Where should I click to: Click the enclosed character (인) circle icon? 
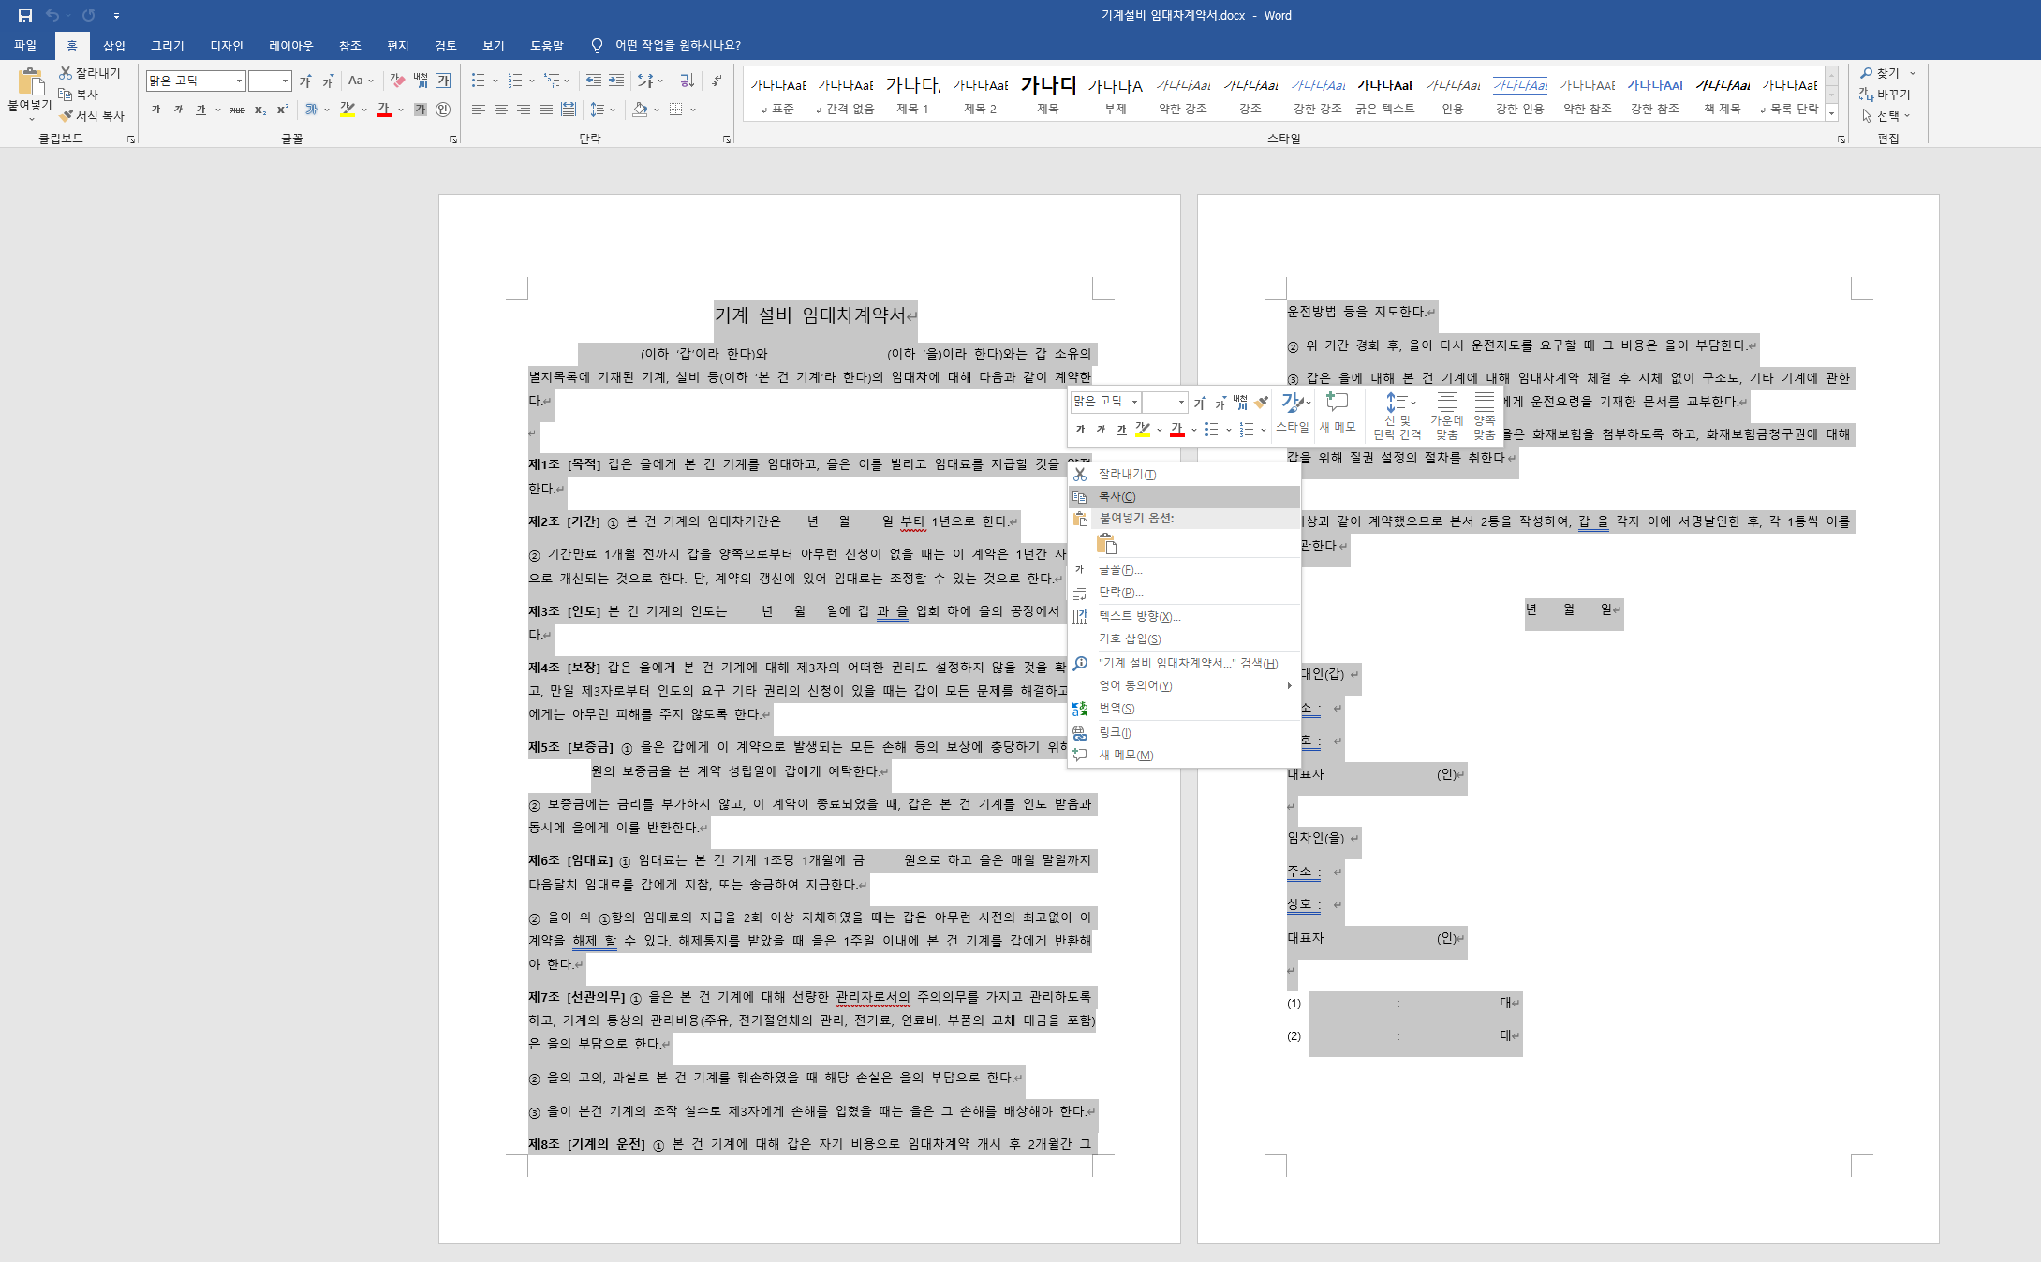coord(443,110)
